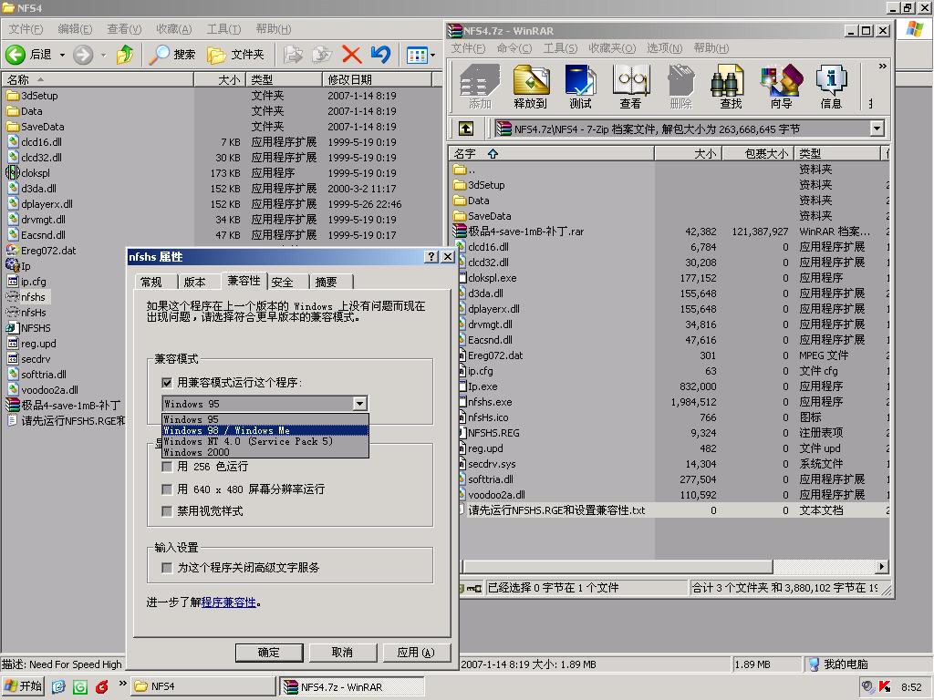Open WinRAR address path dropdown
Image resolution: width=934 pixels, height=700 pixels.
click(877, 129)
